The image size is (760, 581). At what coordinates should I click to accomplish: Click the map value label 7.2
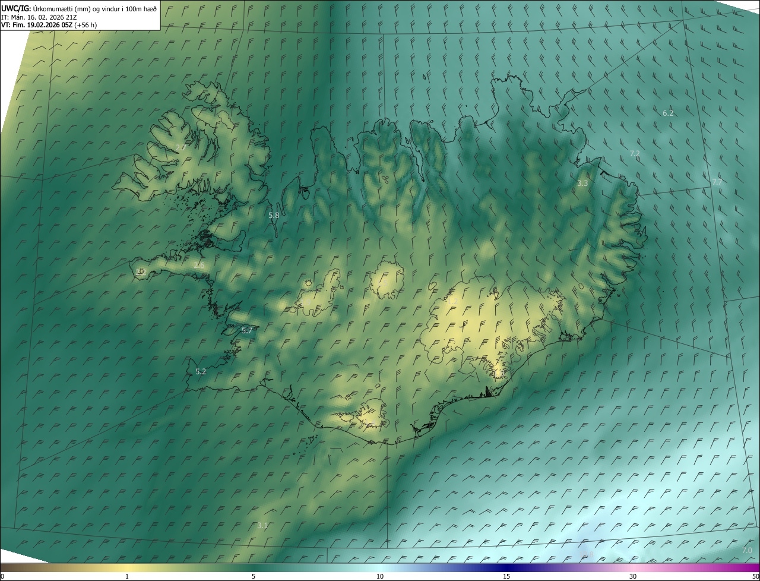(635, 153)
